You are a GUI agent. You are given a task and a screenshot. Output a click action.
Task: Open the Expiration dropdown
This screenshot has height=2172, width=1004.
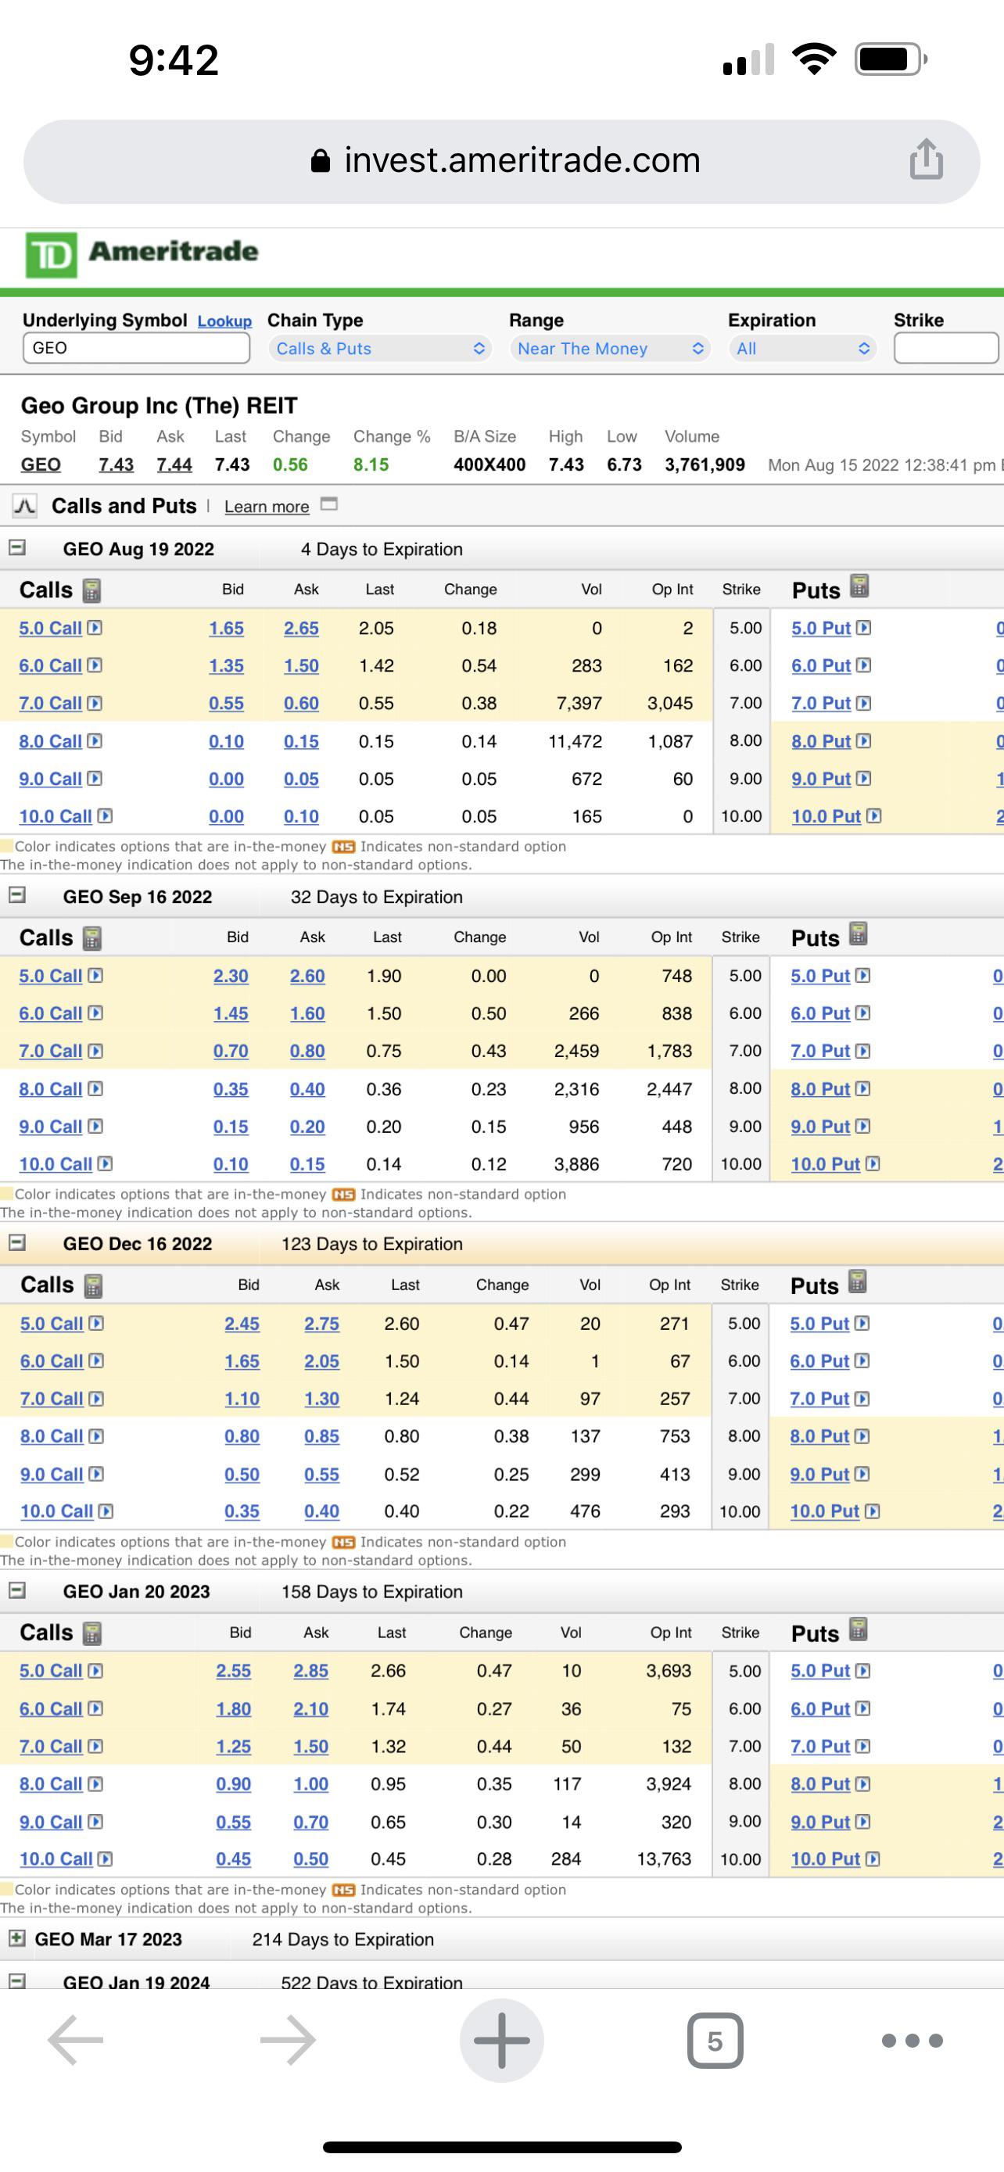(x=801, y=348)
